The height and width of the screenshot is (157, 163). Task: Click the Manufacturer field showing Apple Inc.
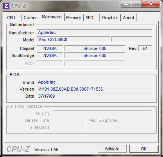pos(94,32)
